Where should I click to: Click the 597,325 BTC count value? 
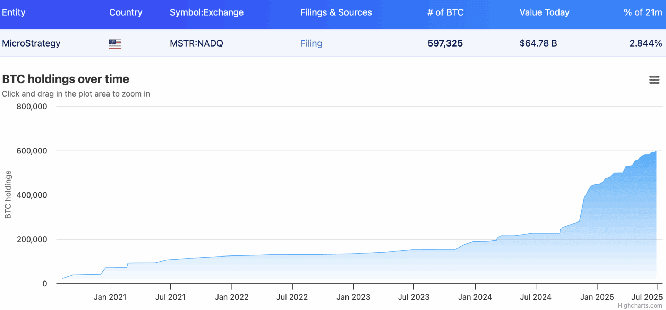pos(445,43)
